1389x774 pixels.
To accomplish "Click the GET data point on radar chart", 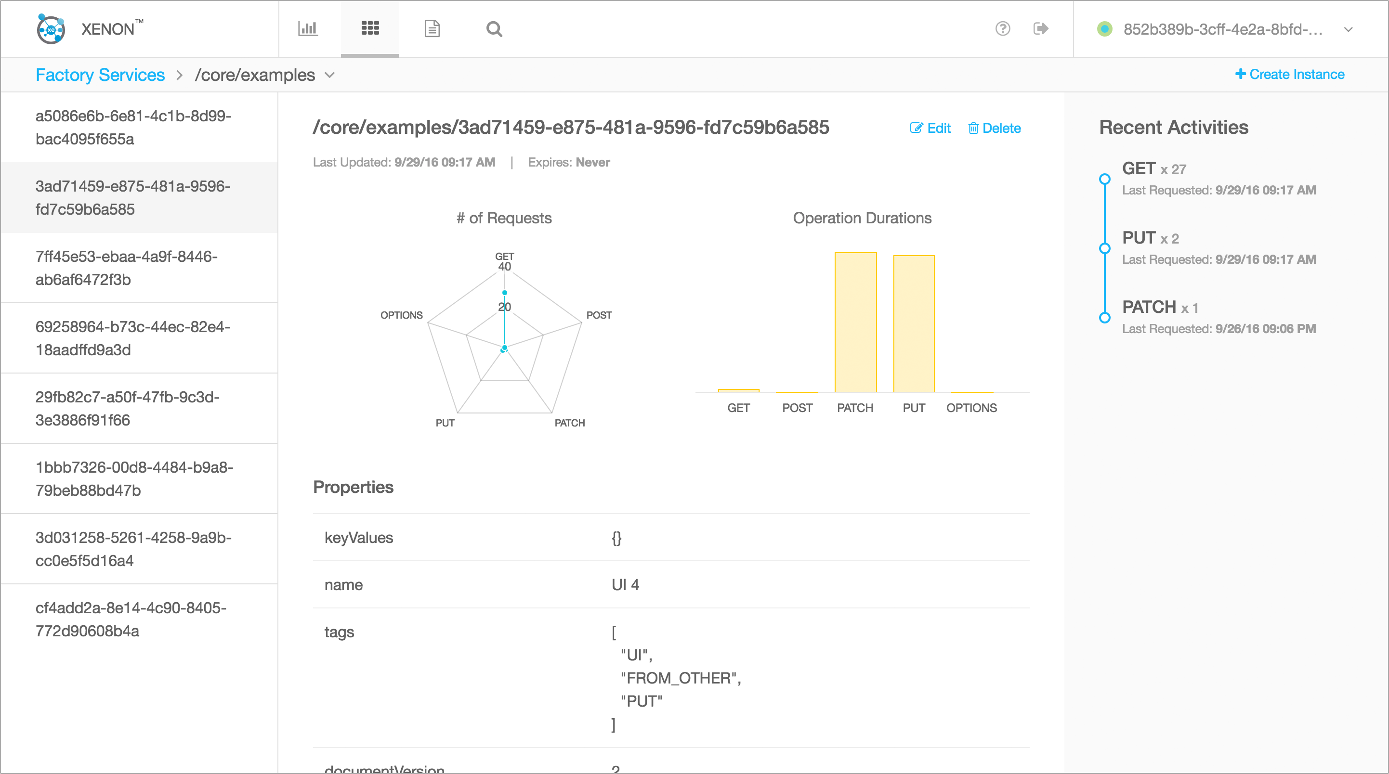I will coord(505,293).
